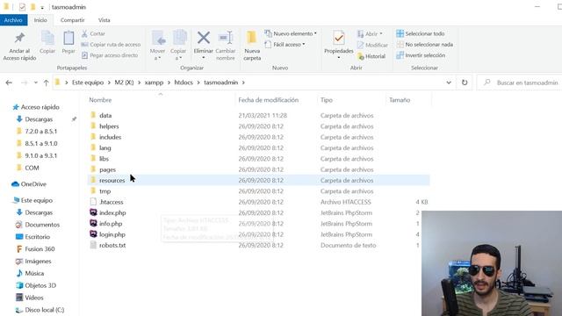
Task: Refresh the tasmoadmin folder view
Action: [465, 83]
